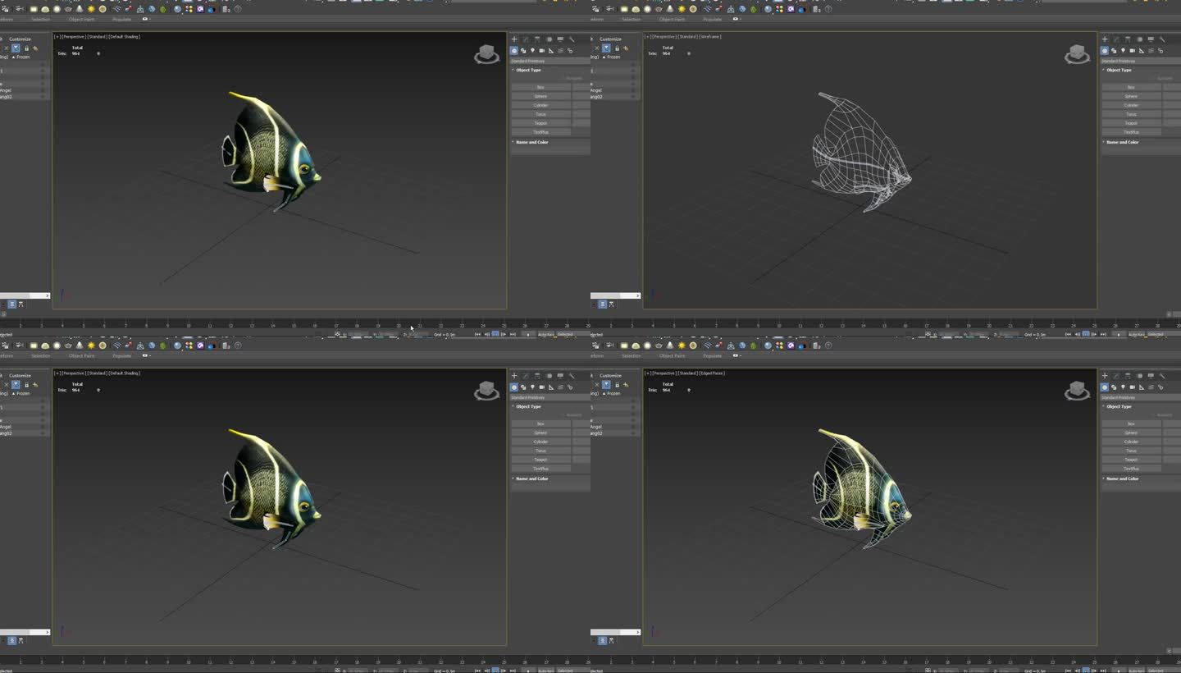1181x673 pixels.
Task: Open Display tab beside the Wireframe viewport
Action: coord(1151,39)
